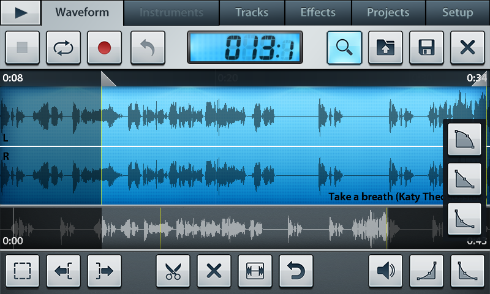Choose the concave fade curve at popup bottom
The image size is (490, 294).
pyautogui.click(x=464, y=219)
